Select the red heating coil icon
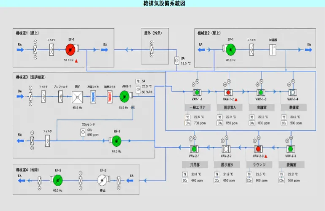Screen dimensions: 325x211 pos(110,97)
